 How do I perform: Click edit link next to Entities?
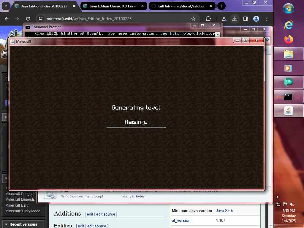coord(81,226)
